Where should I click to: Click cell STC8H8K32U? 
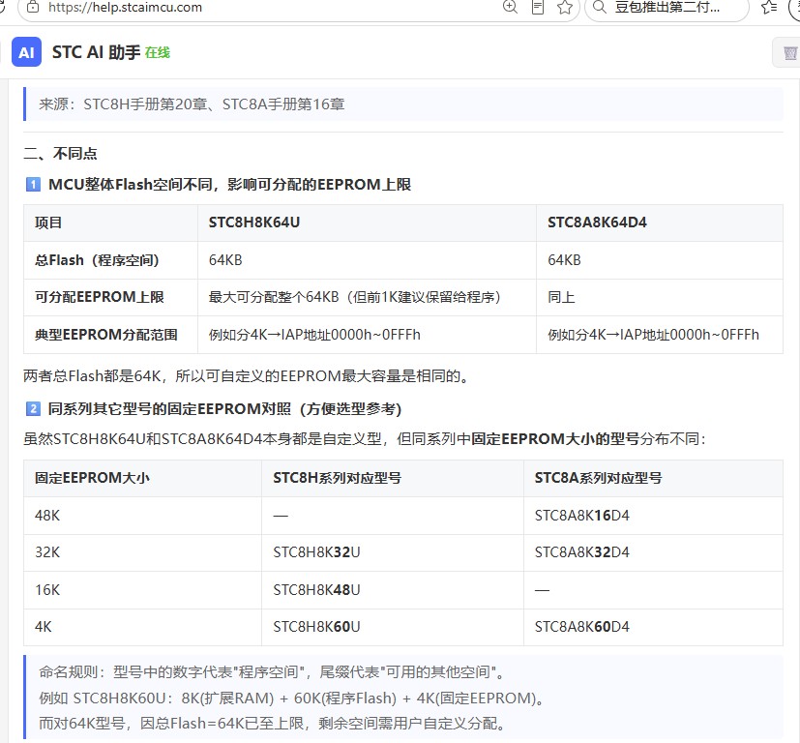pos(317,552)
